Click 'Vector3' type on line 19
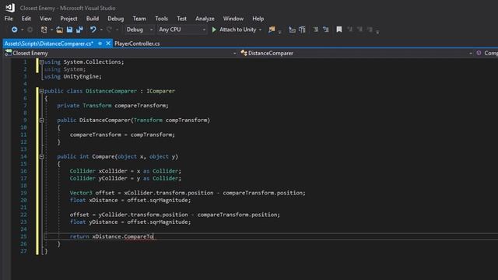The height and width of the screenshot is (280, 498). [81, 193]
